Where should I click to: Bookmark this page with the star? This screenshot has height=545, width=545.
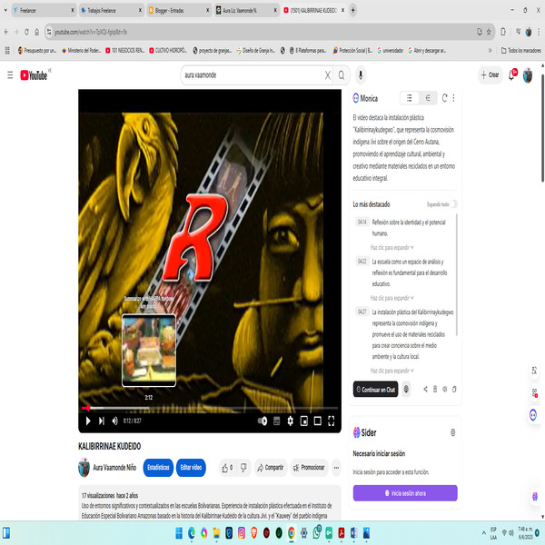click(489, 32)
